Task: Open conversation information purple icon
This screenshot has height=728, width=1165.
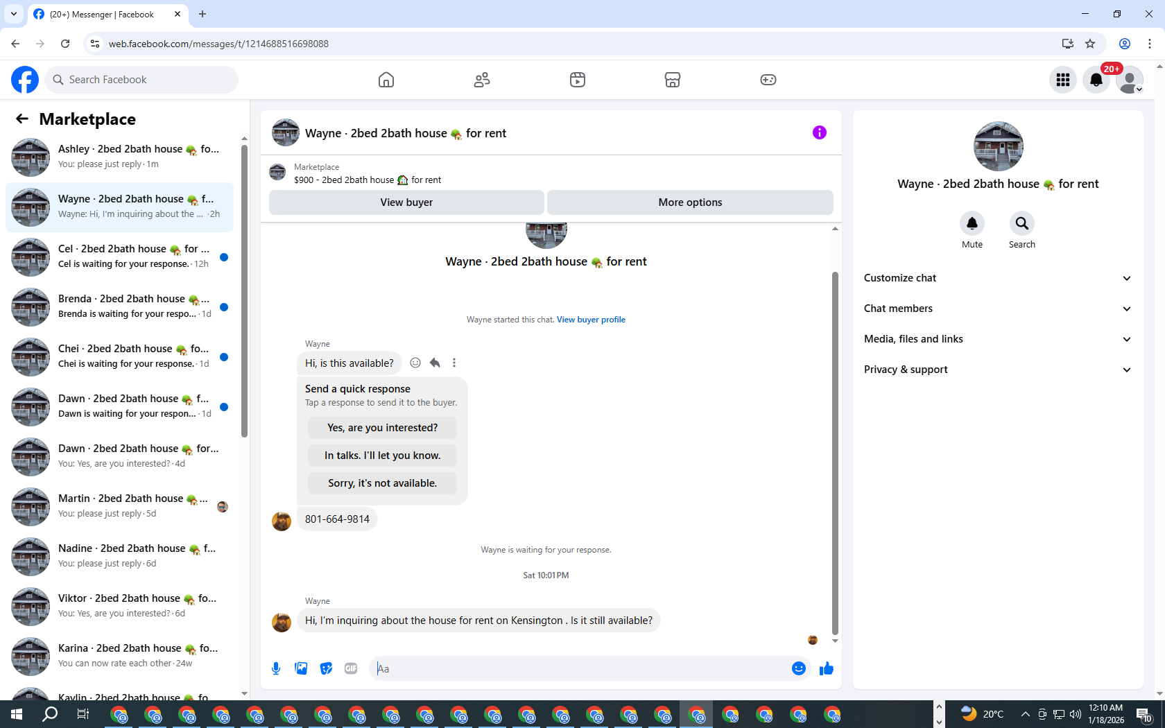Action: pyautogui.click(x=820, y=132)
